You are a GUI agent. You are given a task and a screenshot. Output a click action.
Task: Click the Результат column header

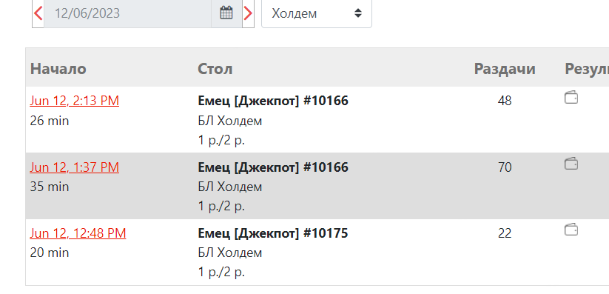click(x=587, y=69)
